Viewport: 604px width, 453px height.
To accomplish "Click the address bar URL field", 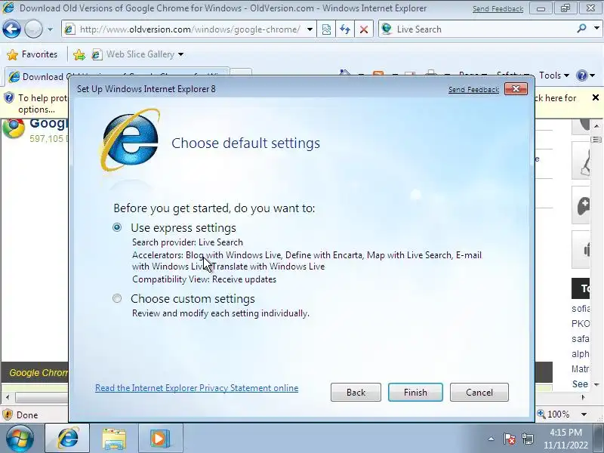I will (189, 29).
